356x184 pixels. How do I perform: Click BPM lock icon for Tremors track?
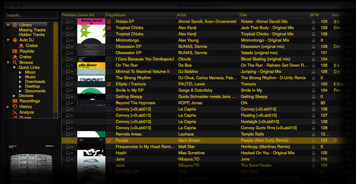click(313, 84)
